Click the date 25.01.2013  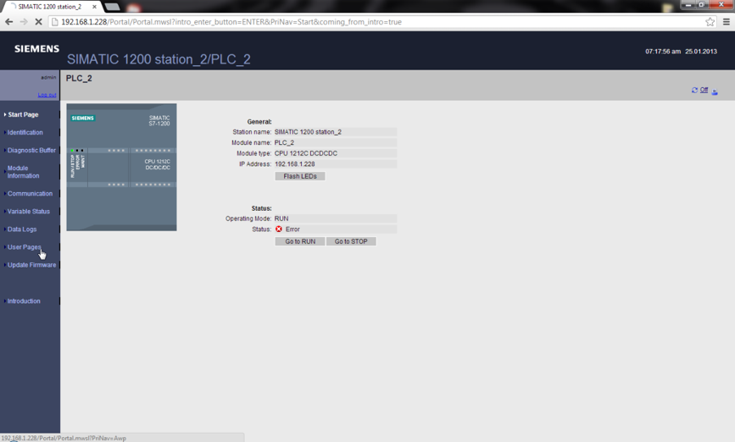pos(701,52)
